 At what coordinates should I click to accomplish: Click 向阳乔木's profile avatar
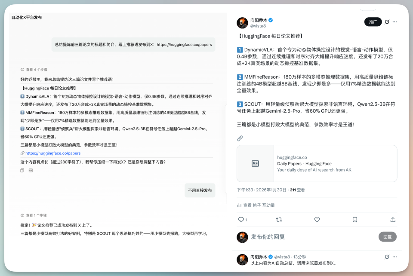tap(242, 22)
